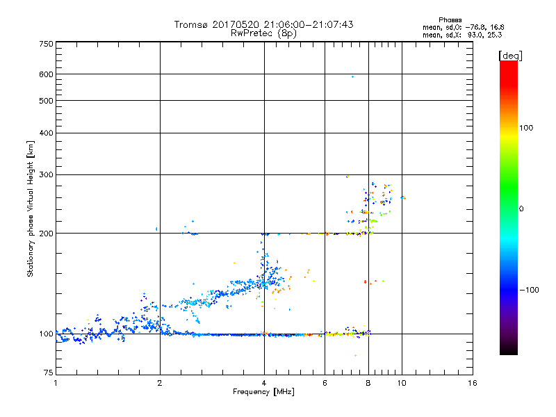Click the colorbar label '100'
This screenshot has width=556, height=417.
coord(526,128)
